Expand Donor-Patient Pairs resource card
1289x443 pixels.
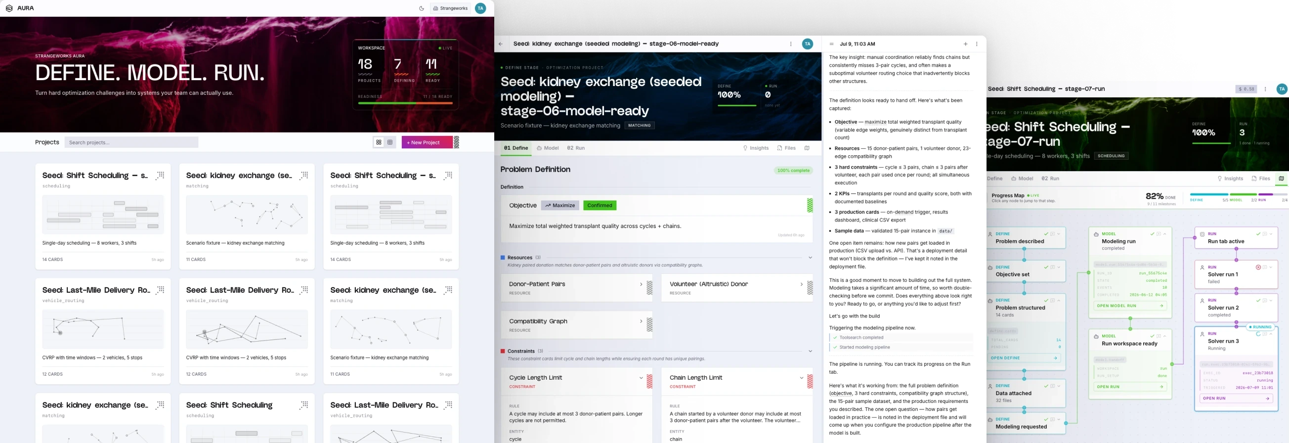641,284
